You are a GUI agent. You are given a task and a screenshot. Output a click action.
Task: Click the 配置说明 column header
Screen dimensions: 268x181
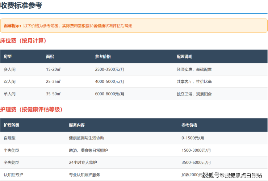pos(184,57)
